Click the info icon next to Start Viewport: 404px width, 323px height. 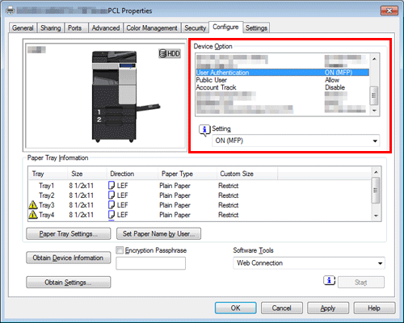pyautogui.click(x=329, y=280)
